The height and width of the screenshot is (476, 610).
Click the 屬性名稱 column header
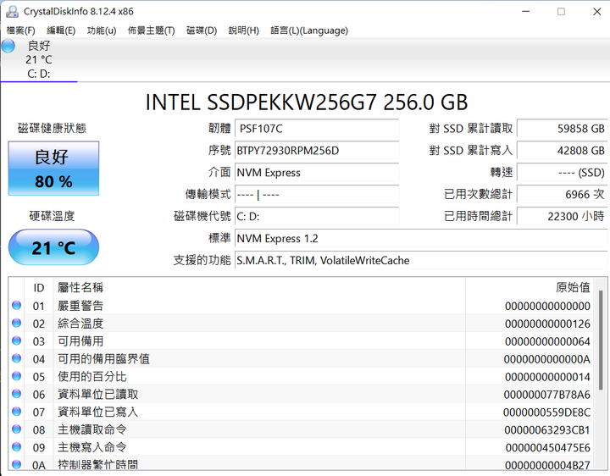coord(260,288)
